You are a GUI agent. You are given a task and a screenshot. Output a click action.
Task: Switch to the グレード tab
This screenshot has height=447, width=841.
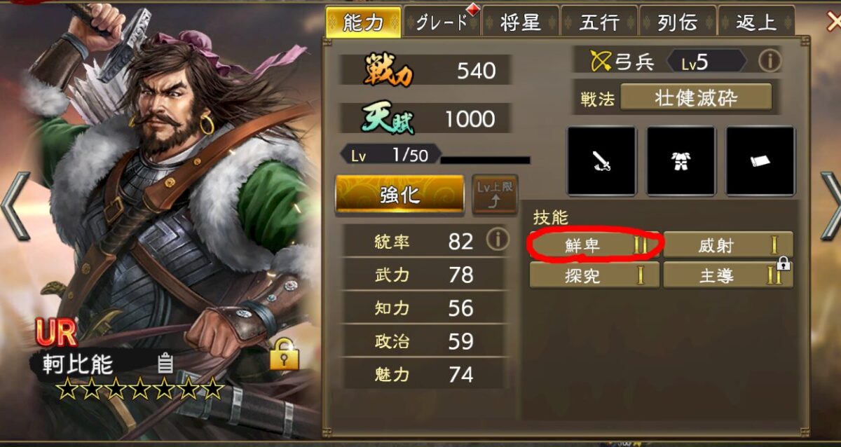pyautogui.click(x=442, y=22)
